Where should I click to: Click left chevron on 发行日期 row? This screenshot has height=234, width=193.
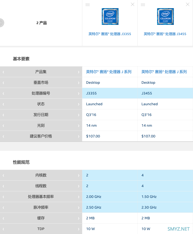coord(3,115)
